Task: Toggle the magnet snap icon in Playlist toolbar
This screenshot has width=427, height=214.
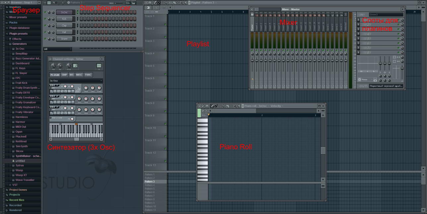Action: 150,3
